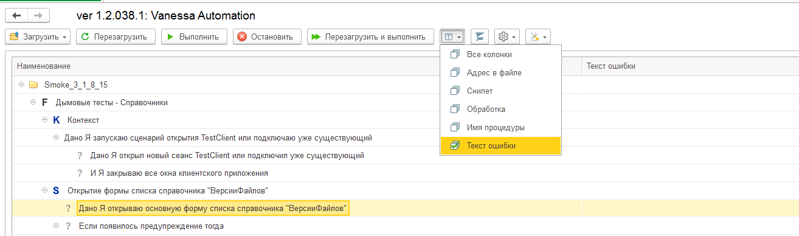The image size is (799, 236).
Task: Collapse the Контекст node
Action: [44, 120]
